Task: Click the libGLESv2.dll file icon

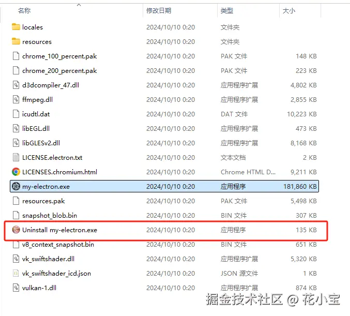Action: (16, 143)
